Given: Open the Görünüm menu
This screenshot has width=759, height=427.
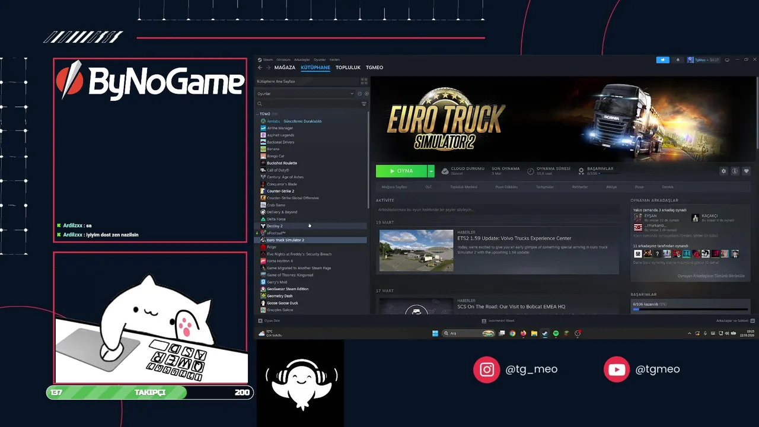Looking at the screenshot, I should point(283,60).
